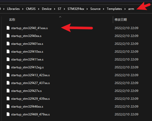Screen dimensions: 152x121
Task: Click file icon of startup_stm32f410xx.s
Action: click(x=8, y=51)
